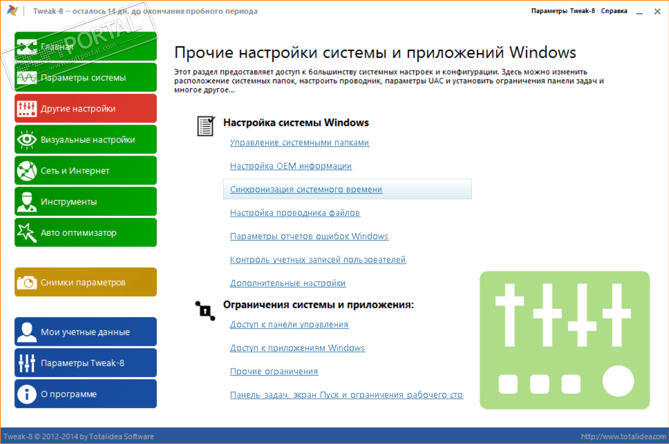Image resolution: width=669 pixels, height=444 pixels.
Task: Open Управление системными папками link
Action: coord(299,142)
